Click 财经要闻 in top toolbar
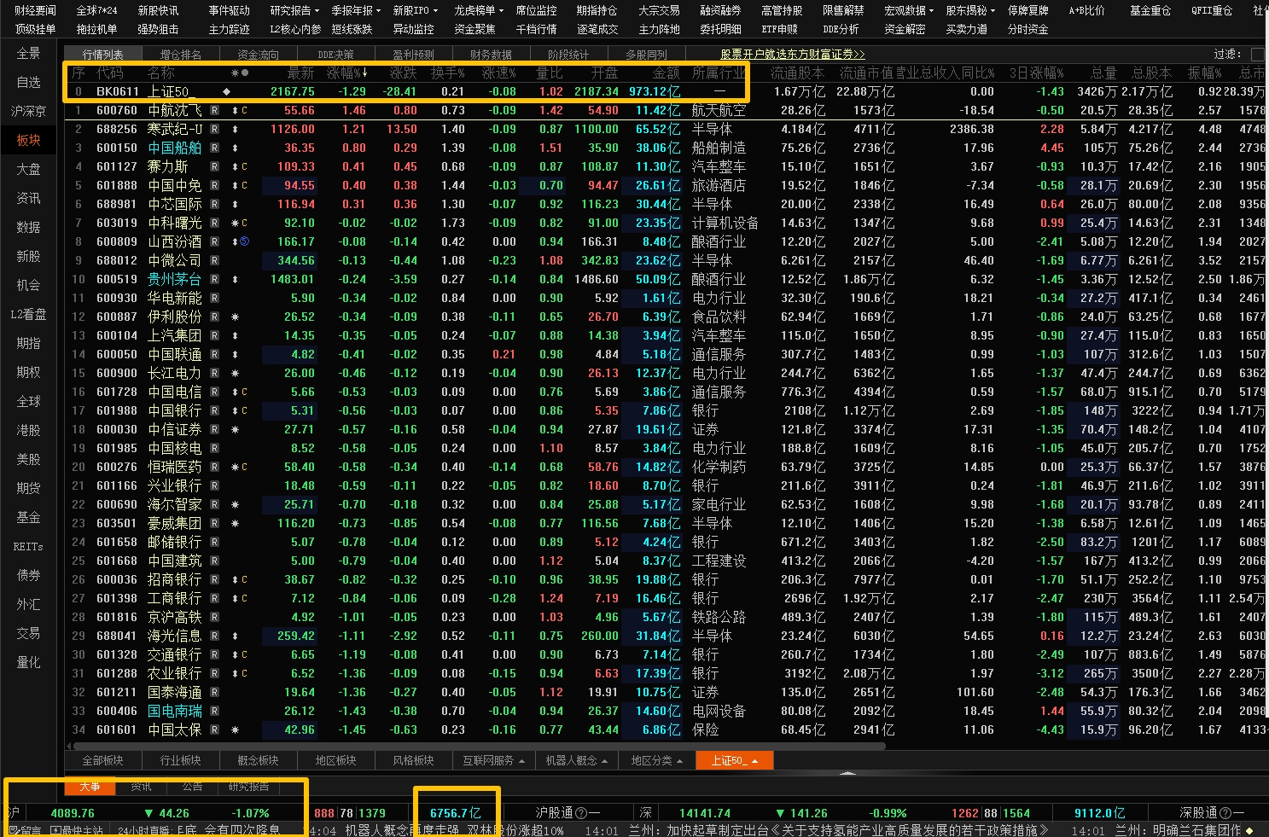1269x837 pixels. [x=35, y=11]
